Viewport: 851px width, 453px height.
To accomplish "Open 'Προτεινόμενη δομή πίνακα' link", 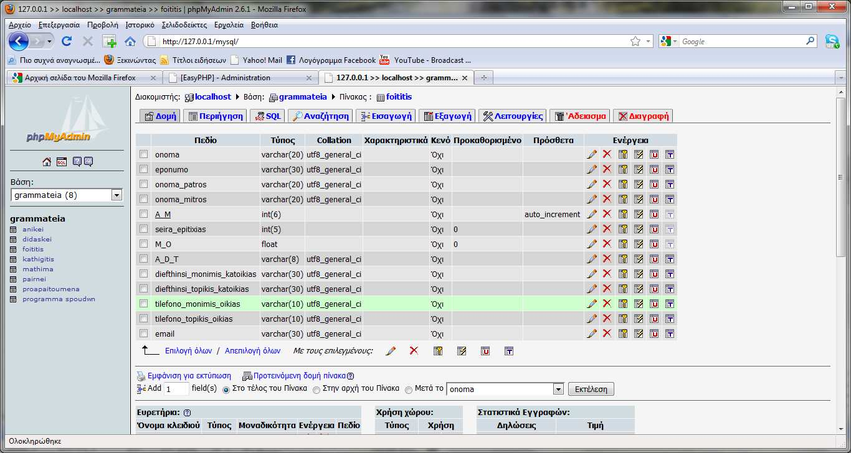I will point(299,376).
